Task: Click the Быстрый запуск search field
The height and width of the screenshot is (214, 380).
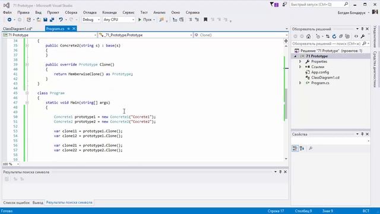Action: click(319, 4)
